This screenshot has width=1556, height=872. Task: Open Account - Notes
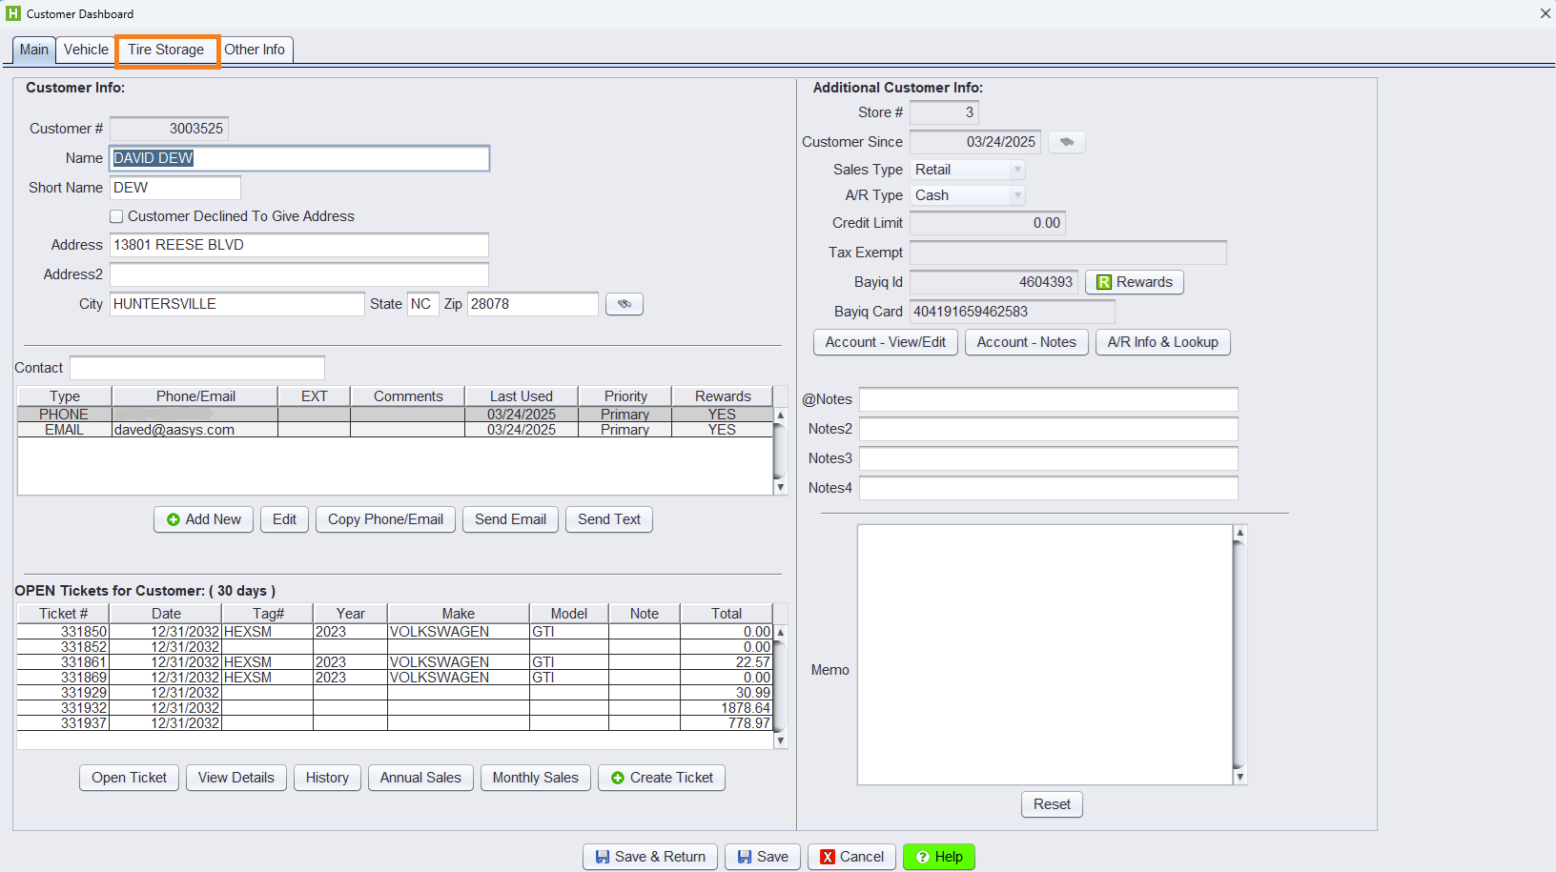[1026, 342]
